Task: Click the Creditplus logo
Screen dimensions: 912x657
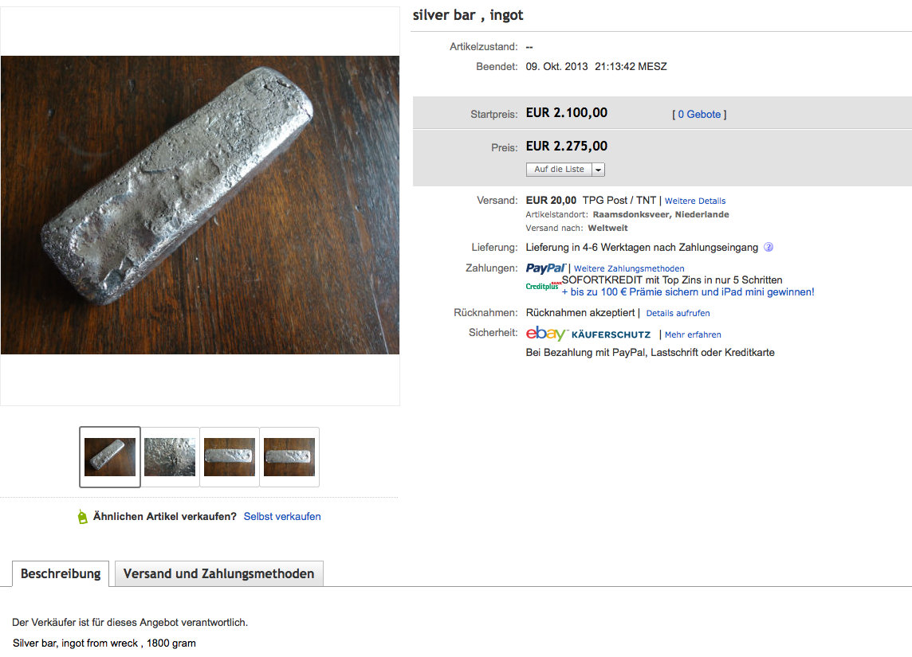Action: [543, 285]
